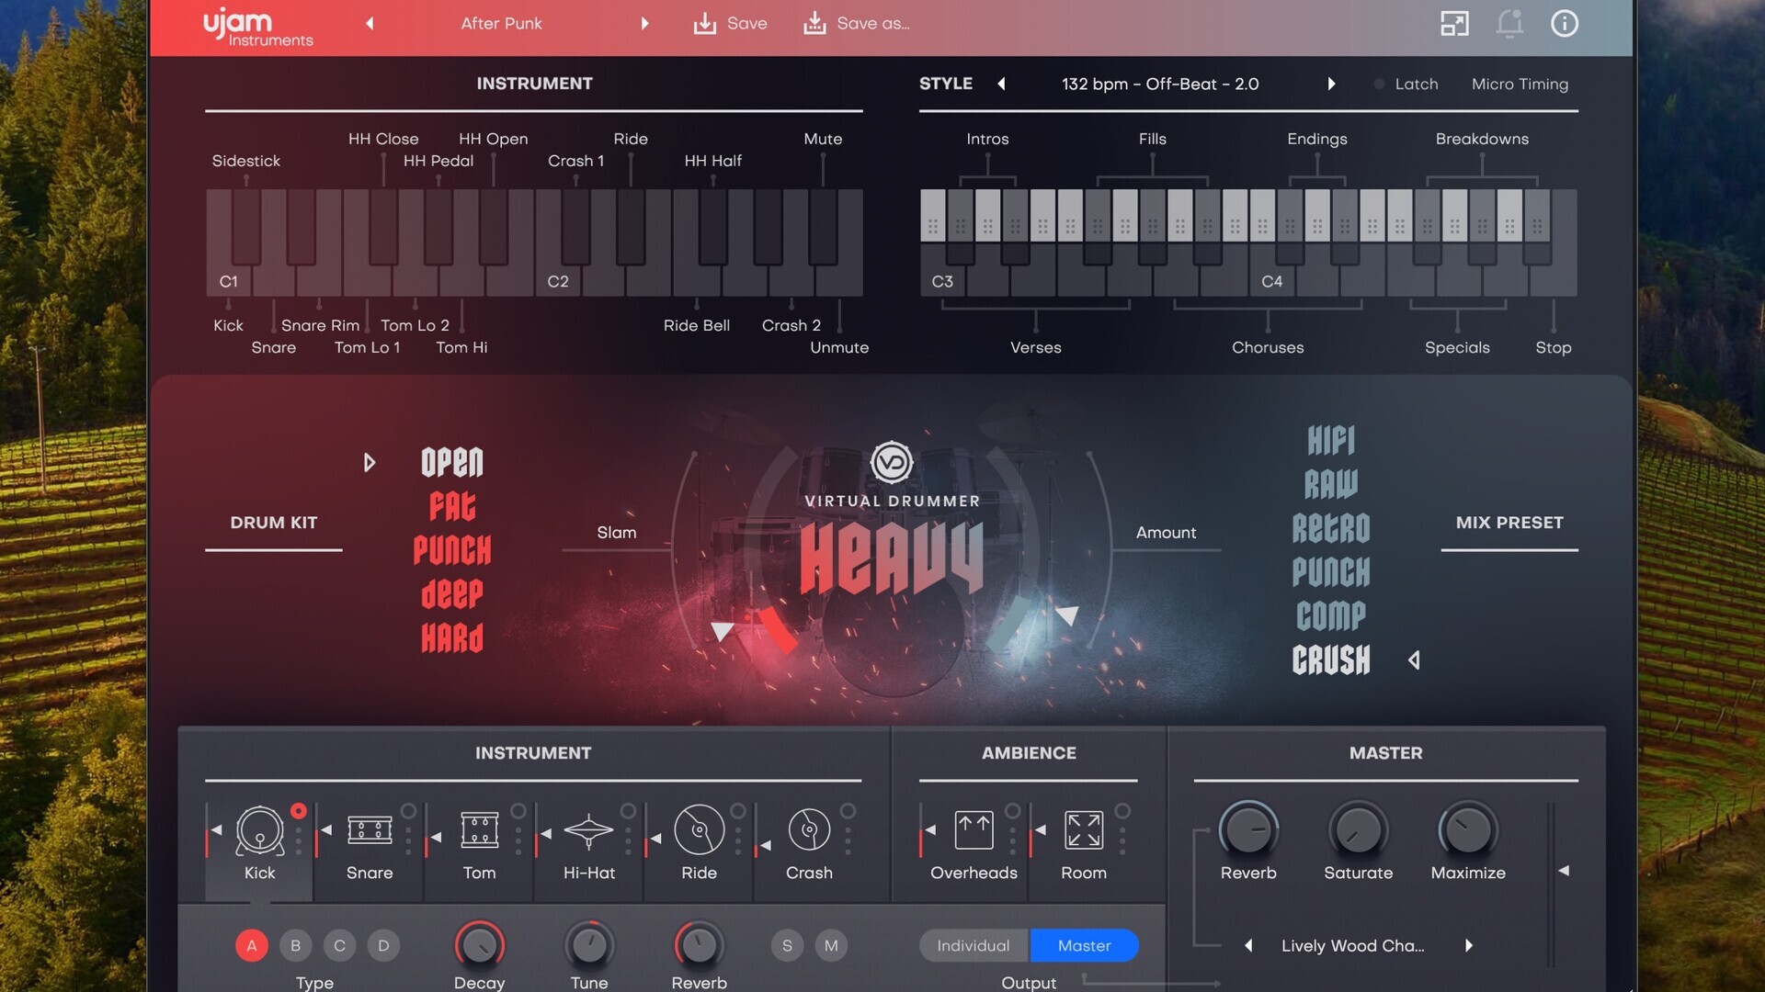Click the master Reverb knob
Image resolution: width=1765 pixels, height=992 pixels.
click(1248, 830)
